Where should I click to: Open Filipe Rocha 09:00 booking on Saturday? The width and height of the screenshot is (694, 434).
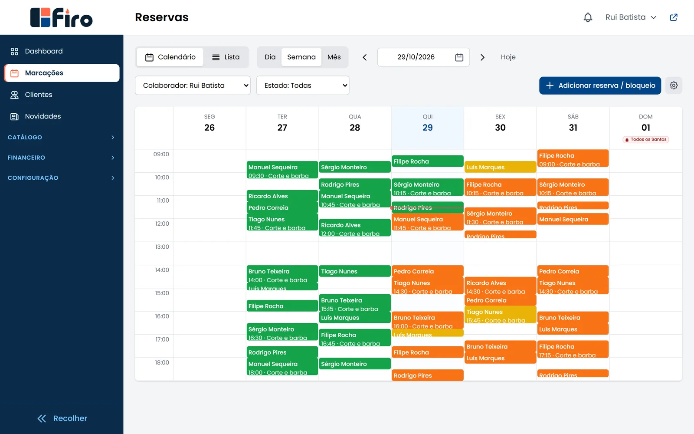point(573,158)
